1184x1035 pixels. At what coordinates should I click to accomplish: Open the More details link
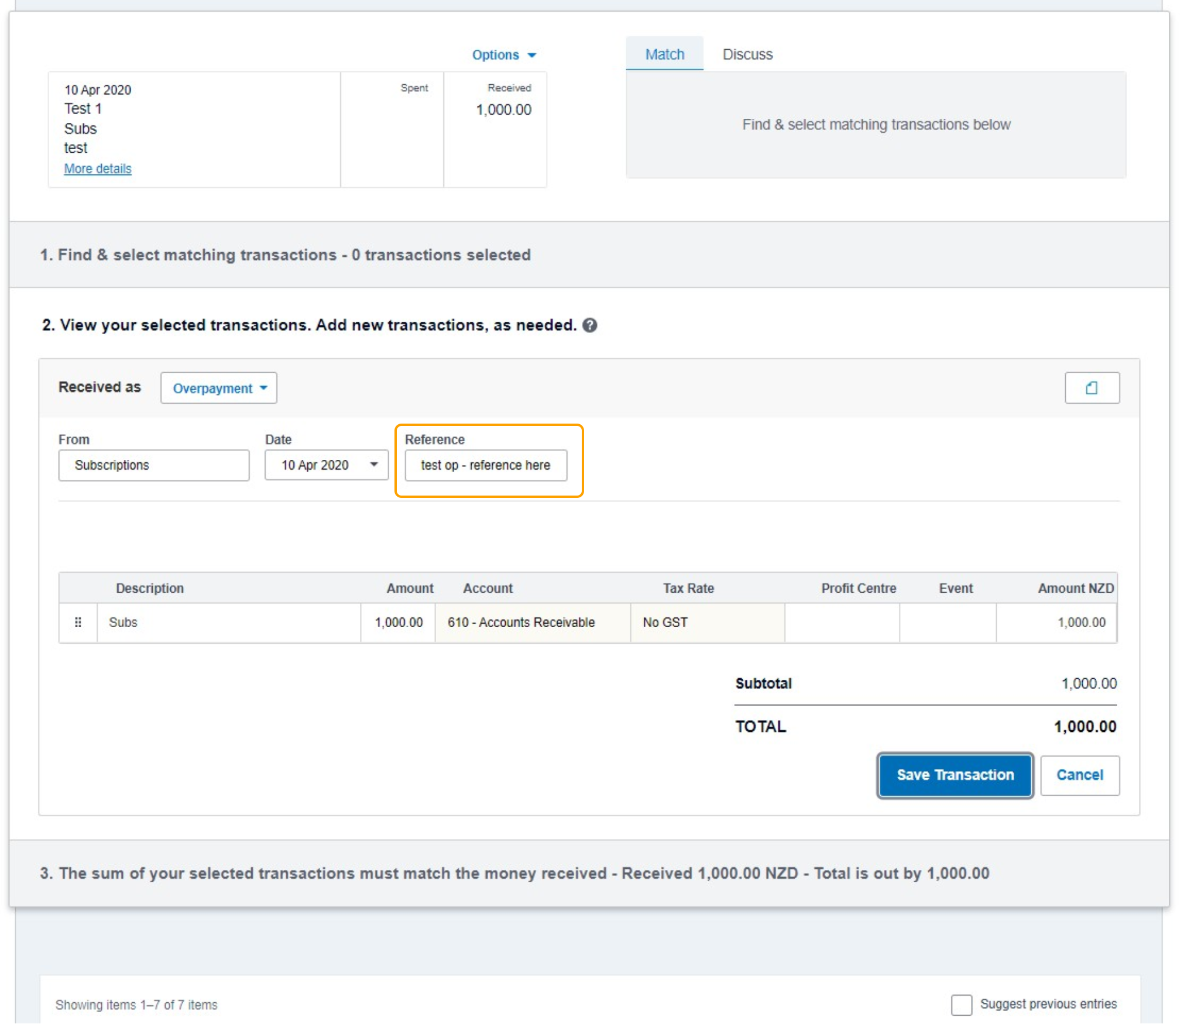[98, 169]
